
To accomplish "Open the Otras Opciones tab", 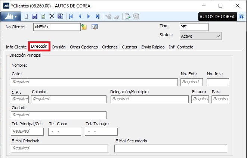I will [x=84, y=47].
